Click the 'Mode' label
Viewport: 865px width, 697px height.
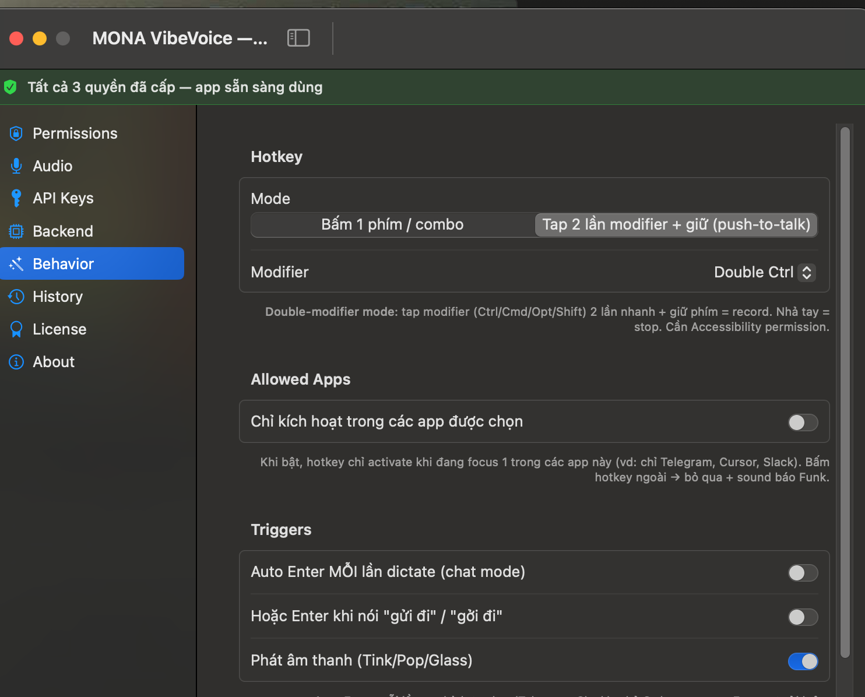(x=270, y=199)
